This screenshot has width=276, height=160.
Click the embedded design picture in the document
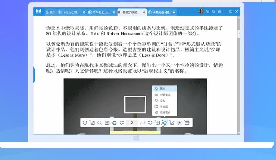click(135, 106)
